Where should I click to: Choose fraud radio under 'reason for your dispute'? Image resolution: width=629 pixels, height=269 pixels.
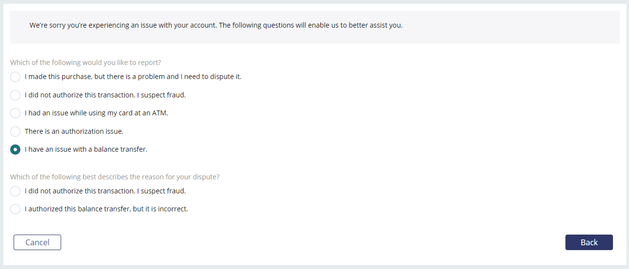(x=16, y=191)
